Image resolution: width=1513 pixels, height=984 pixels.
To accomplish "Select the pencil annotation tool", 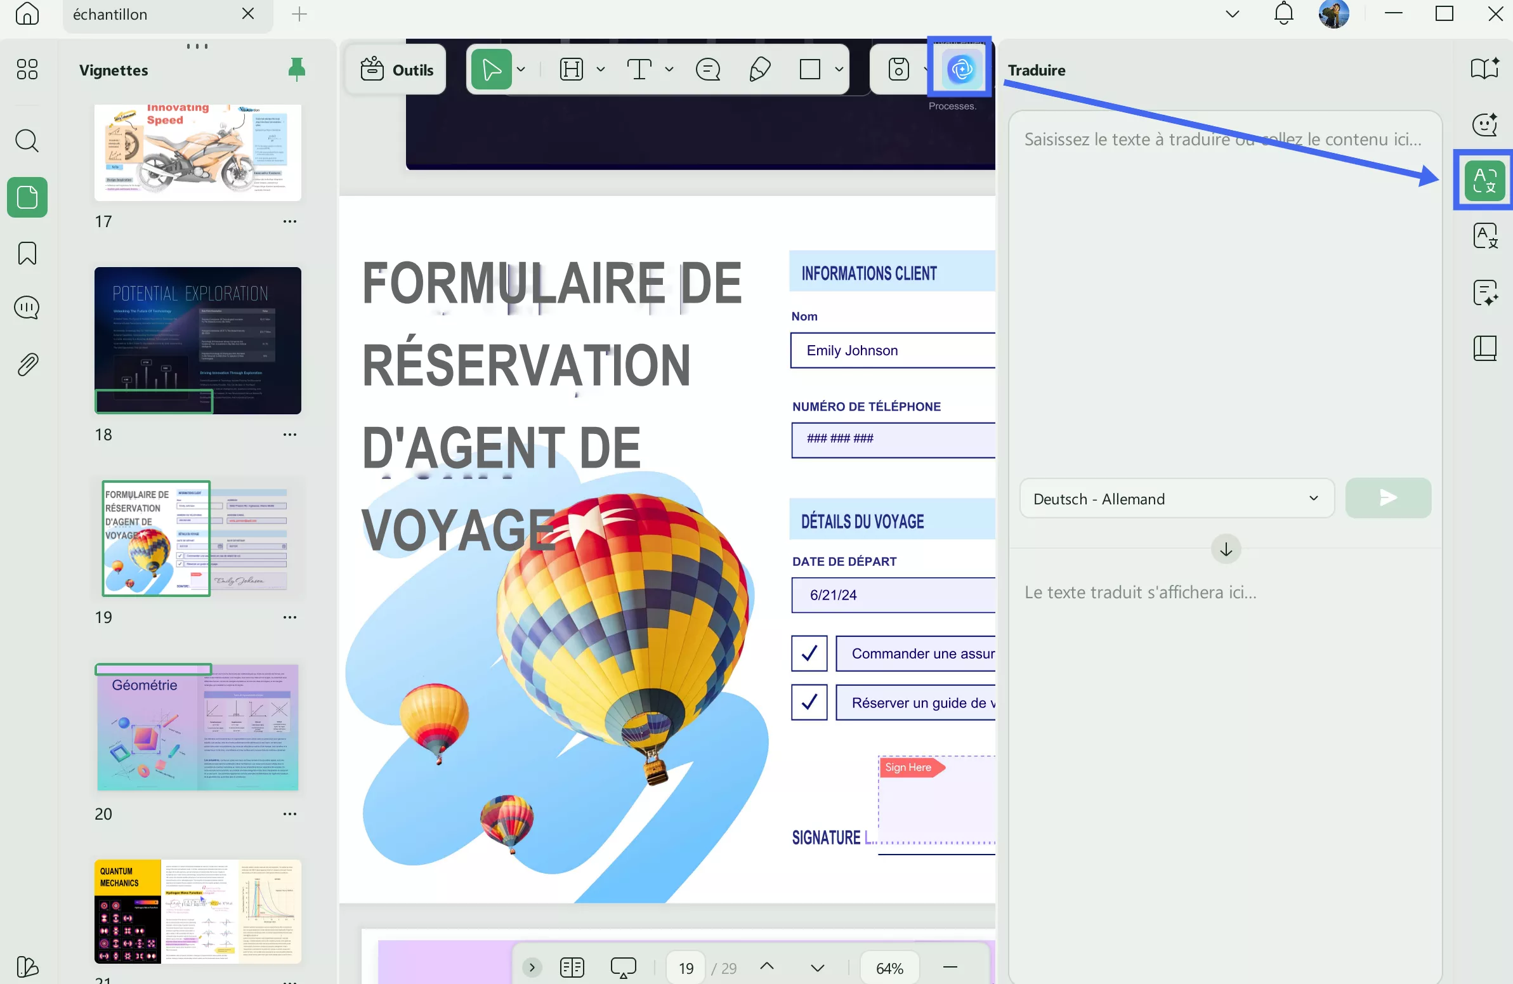I will coord(760,69).
